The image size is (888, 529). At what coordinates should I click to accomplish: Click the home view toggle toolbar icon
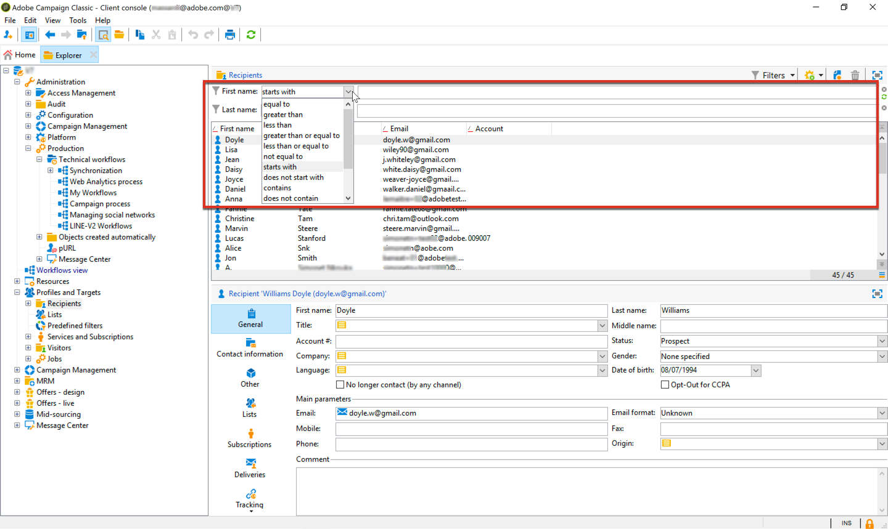(x=29, y=34)
